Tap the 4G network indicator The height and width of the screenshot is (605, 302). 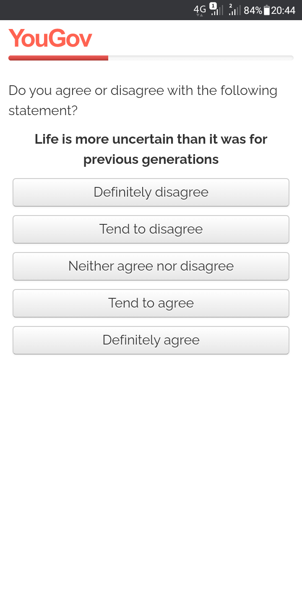click(200, 10)
